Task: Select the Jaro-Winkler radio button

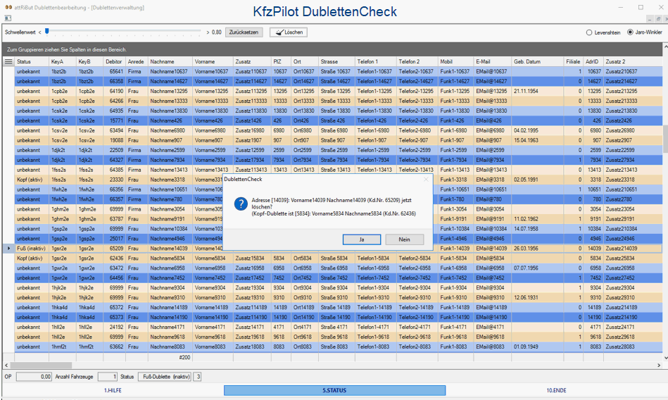Action: [x=630, y=32]
